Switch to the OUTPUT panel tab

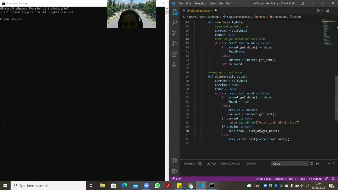click(211, 164)
